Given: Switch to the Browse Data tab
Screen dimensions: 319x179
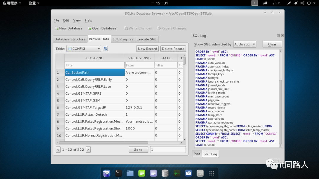Looking at the screenshot, I should 99,39.
